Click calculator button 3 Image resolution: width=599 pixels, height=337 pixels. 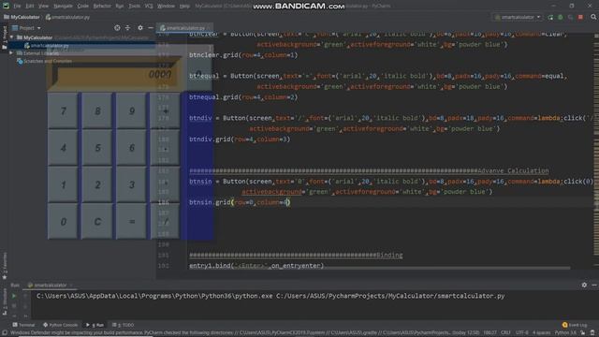(131, 184)
